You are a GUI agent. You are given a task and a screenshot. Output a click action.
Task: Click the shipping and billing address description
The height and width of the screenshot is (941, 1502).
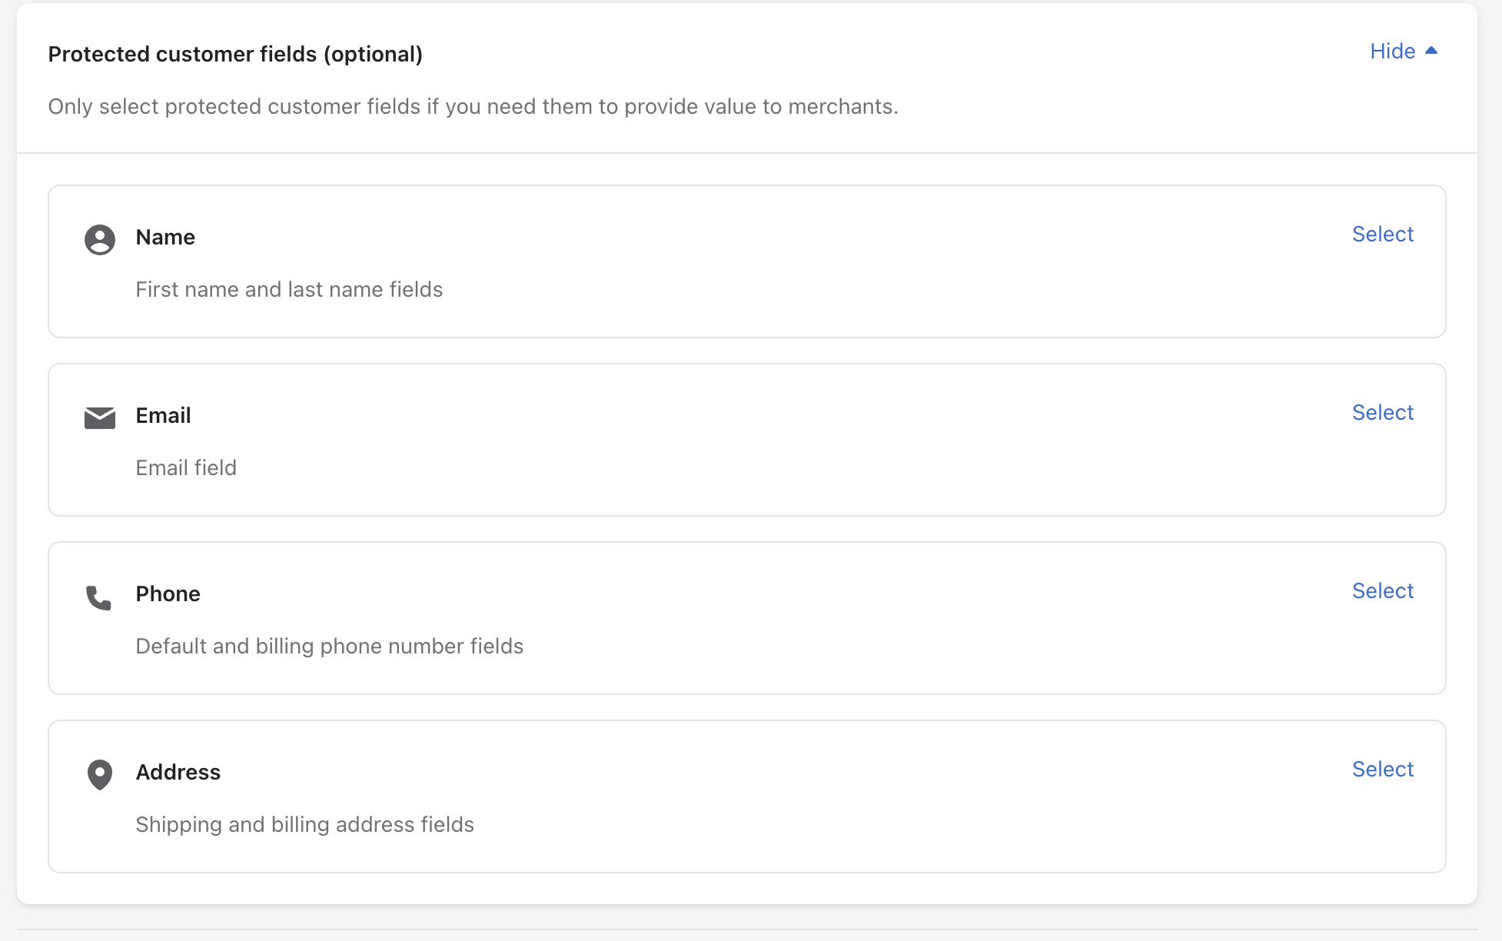[x=305, y=825]
